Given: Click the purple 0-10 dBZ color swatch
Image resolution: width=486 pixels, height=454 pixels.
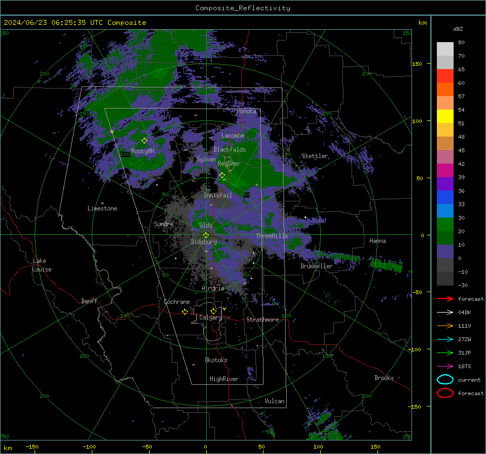Looking at the screenshot, I should tap(445, 252).
